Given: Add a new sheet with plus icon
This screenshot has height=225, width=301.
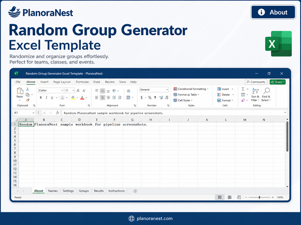Looking at the screenshot, I should (135, 191).
